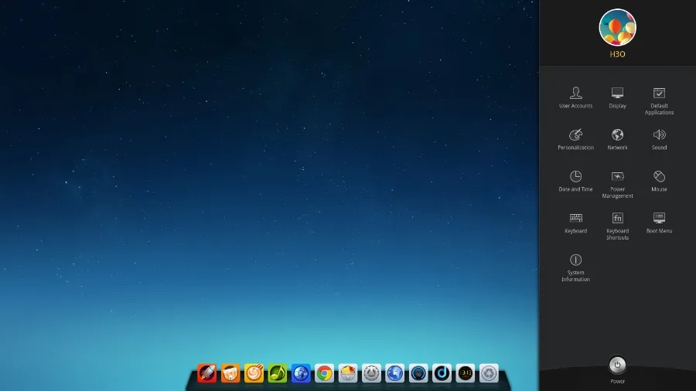Screen dimensions: 696x391
Task: Open the green music player in dock
Action: click(x=277, y=373)
